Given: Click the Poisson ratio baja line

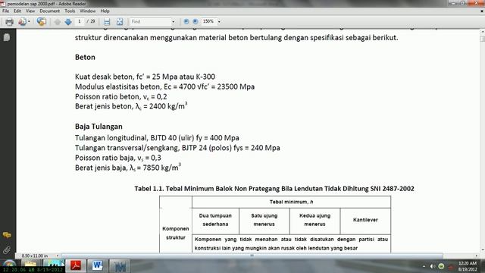Looking at the screenshot, I should (x=118, y=158).
